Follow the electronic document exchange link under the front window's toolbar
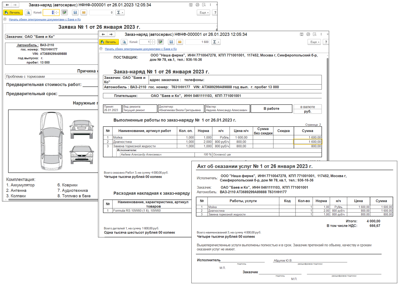This screenshot has height=285, width=399. 141,49
